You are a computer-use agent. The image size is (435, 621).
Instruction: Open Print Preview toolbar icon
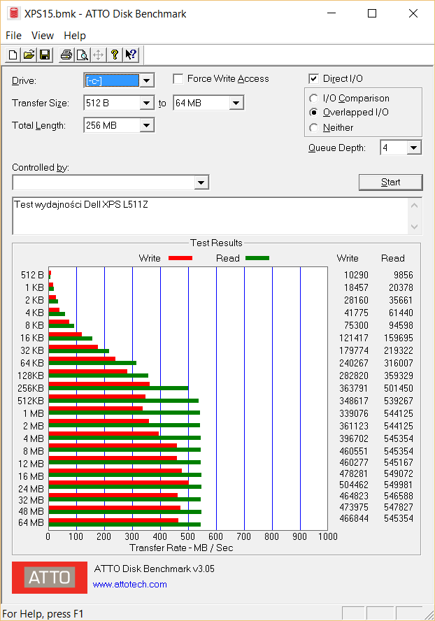tap(82, 55)
